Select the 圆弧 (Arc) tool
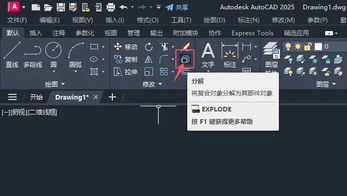Image resolution: width=347 pixels, height=196 pixels. (x=75, y=55)
